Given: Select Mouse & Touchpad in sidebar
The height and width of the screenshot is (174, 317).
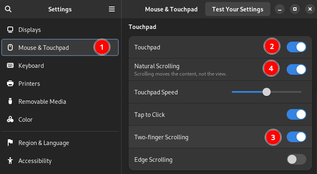Looking at the screenshot, I should (60, 47).
